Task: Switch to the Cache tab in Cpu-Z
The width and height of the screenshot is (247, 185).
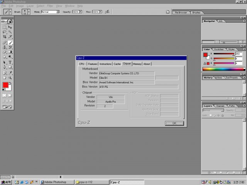Action: click(117, 64)
